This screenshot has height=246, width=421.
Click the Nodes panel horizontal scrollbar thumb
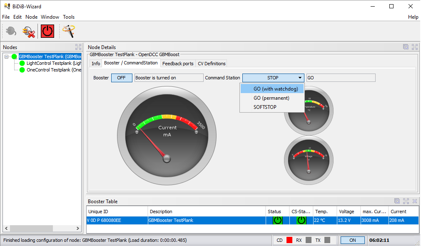[31, 228]
